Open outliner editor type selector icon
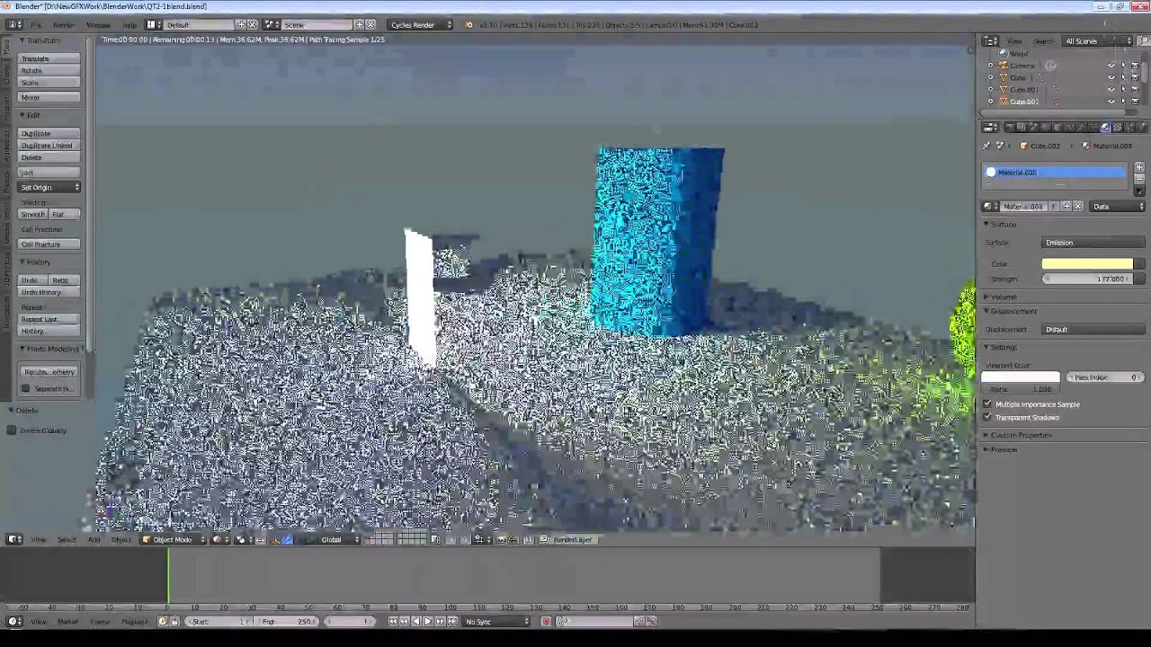Screen dimensions: 1151x647 990,40
